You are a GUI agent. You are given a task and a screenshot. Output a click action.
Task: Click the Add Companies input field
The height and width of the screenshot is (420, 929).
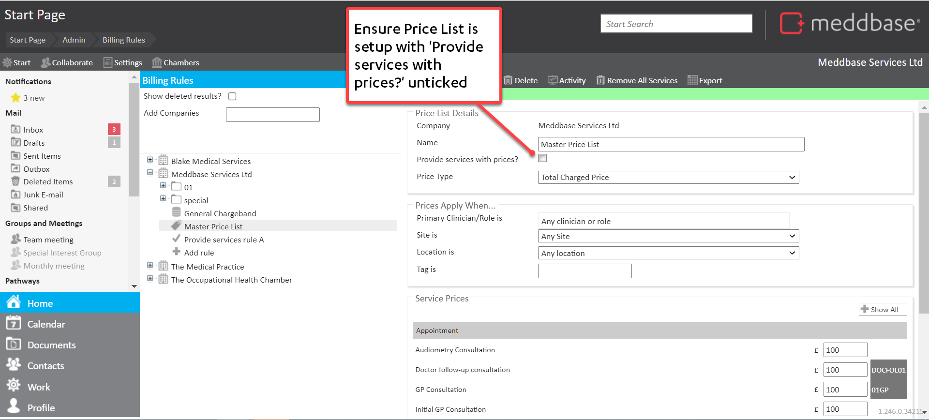[x=273, y=115]
